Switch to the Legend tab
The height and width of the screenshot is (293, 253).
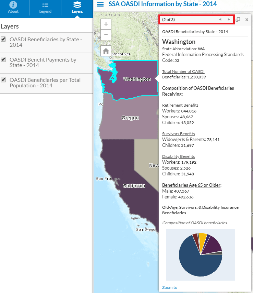coord(45,8)
